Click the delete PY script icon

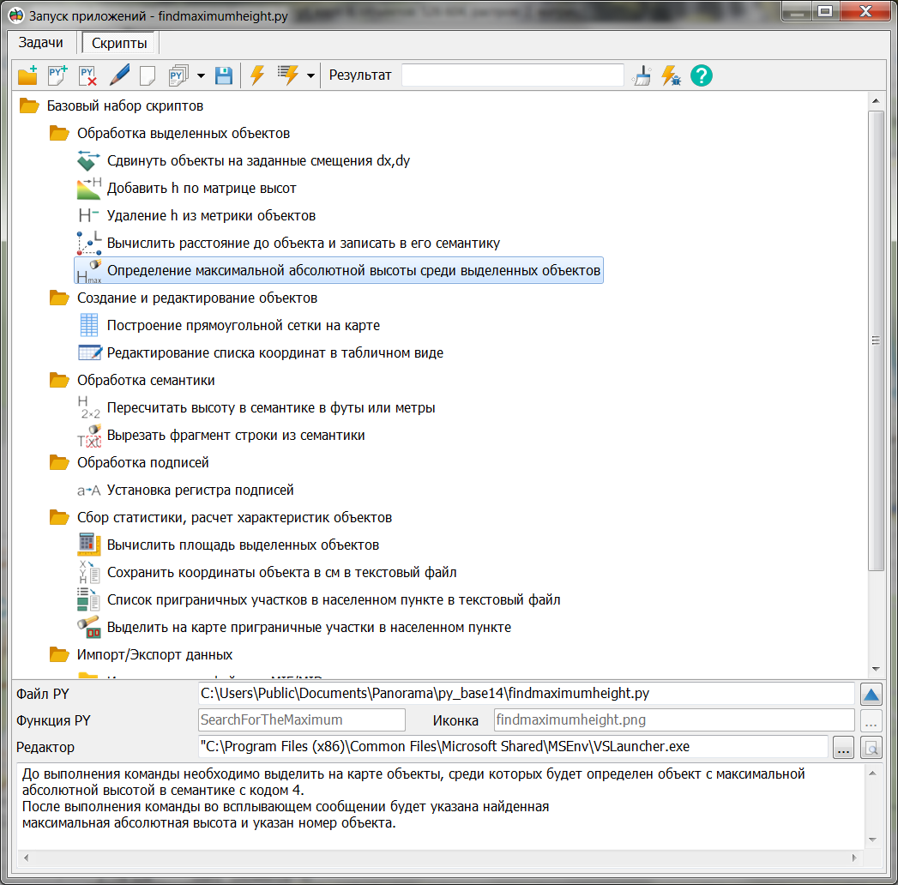click(87, 75)
